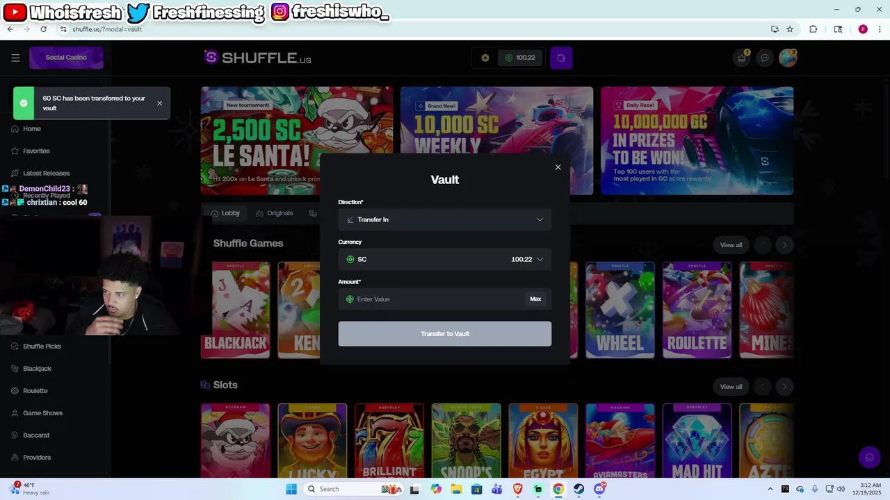Go to next Shuffle Games page arrow
The height and width of the screenshot is (500, 890).
click(784, 245)
